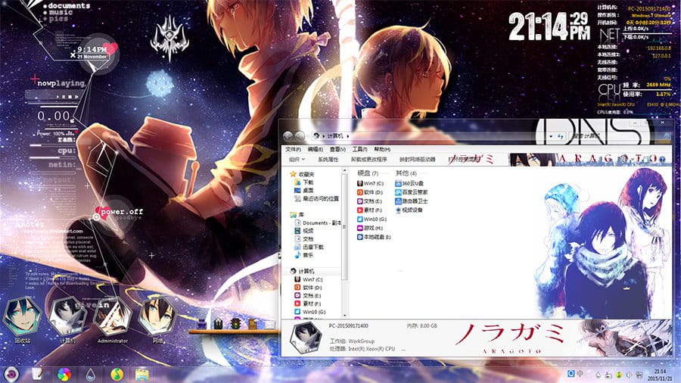The height and width of the screenshot is (383, 681).
Task: Open the 查看(V) menu
Action: (x=337, y=149)
